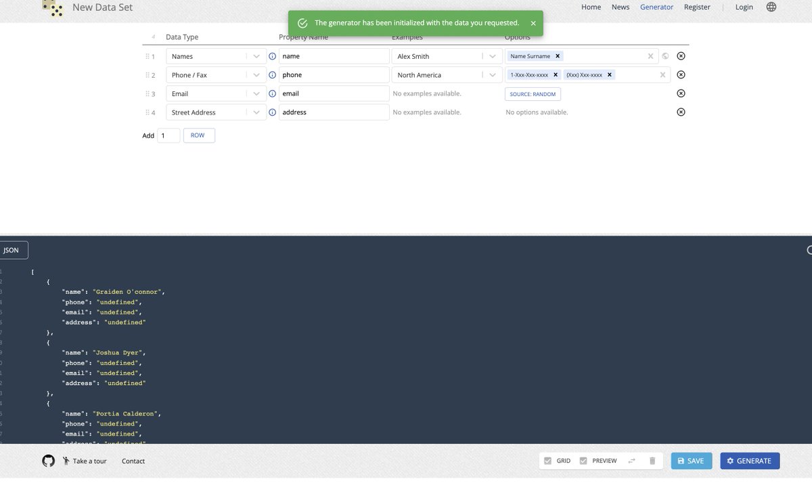Start the Take a tour link

pos(85,461)
